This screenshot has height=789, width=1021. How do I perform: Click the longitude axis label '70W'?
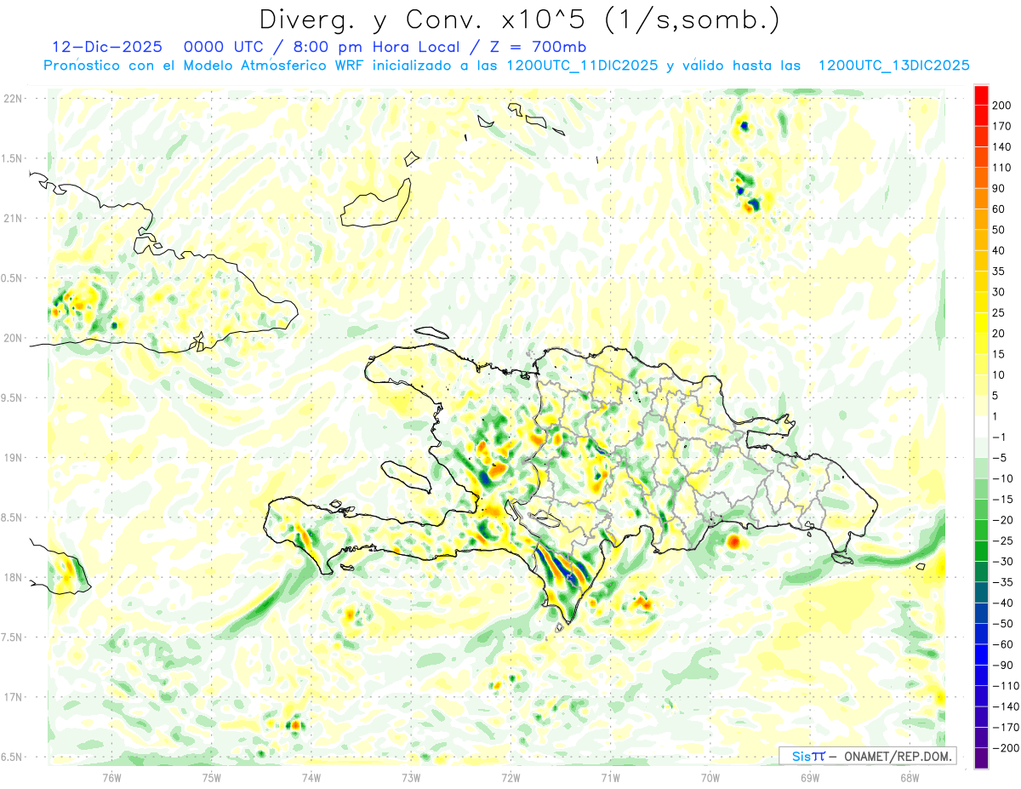[710, 777]
